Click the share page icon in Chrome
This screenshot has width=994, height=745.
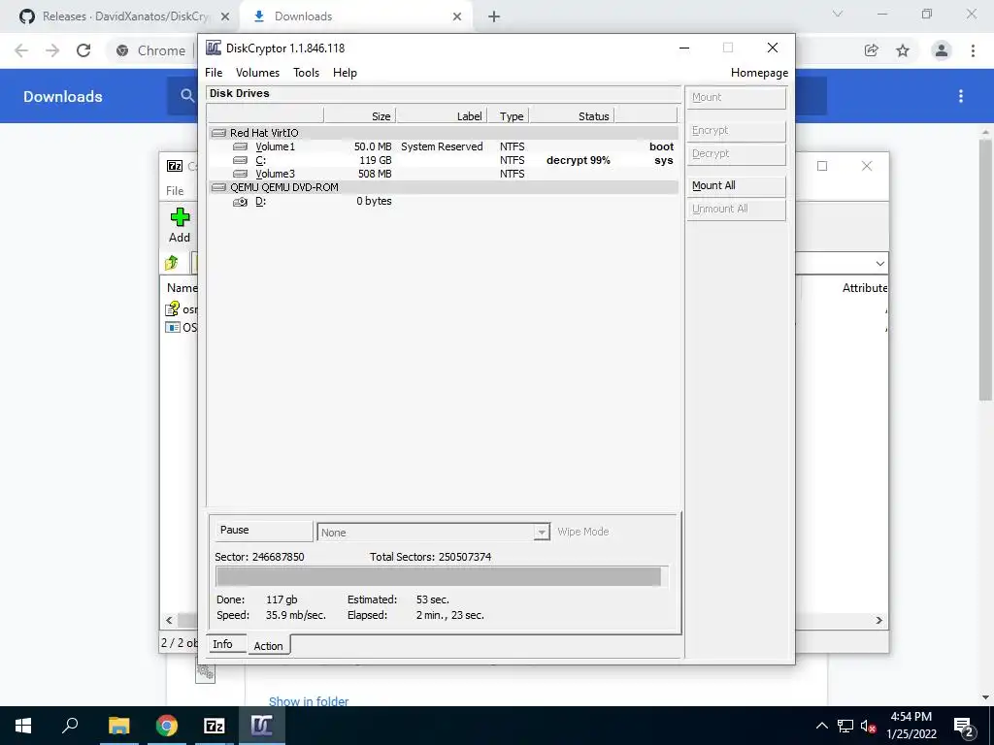click(x=872, y=50)
